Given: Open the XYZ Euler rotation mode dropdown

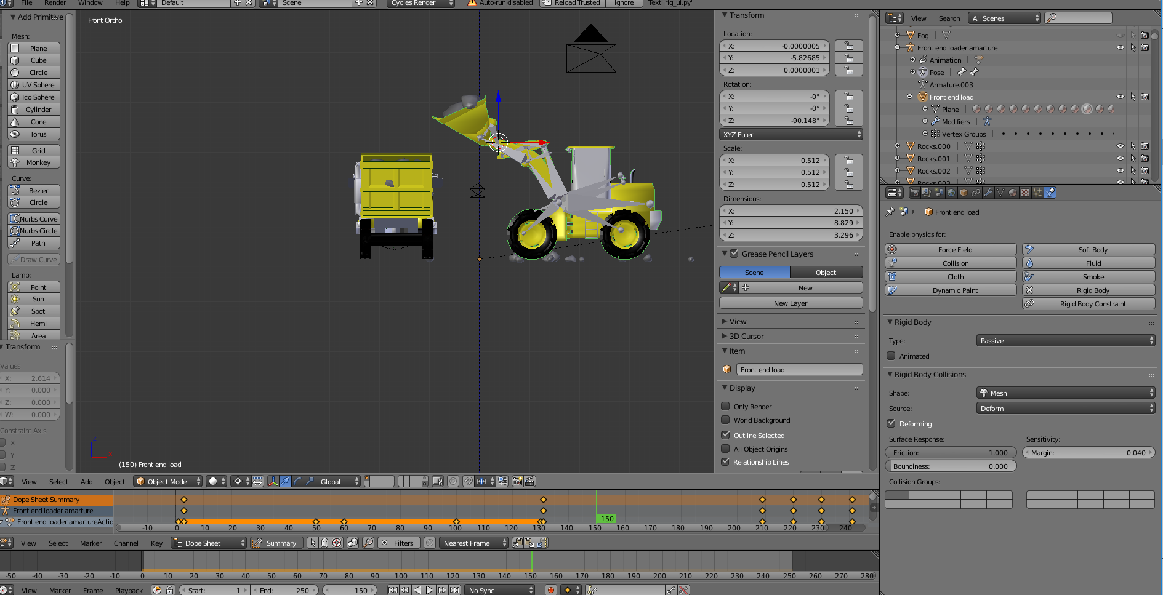Looking at the screenshot, I should 791,134.
